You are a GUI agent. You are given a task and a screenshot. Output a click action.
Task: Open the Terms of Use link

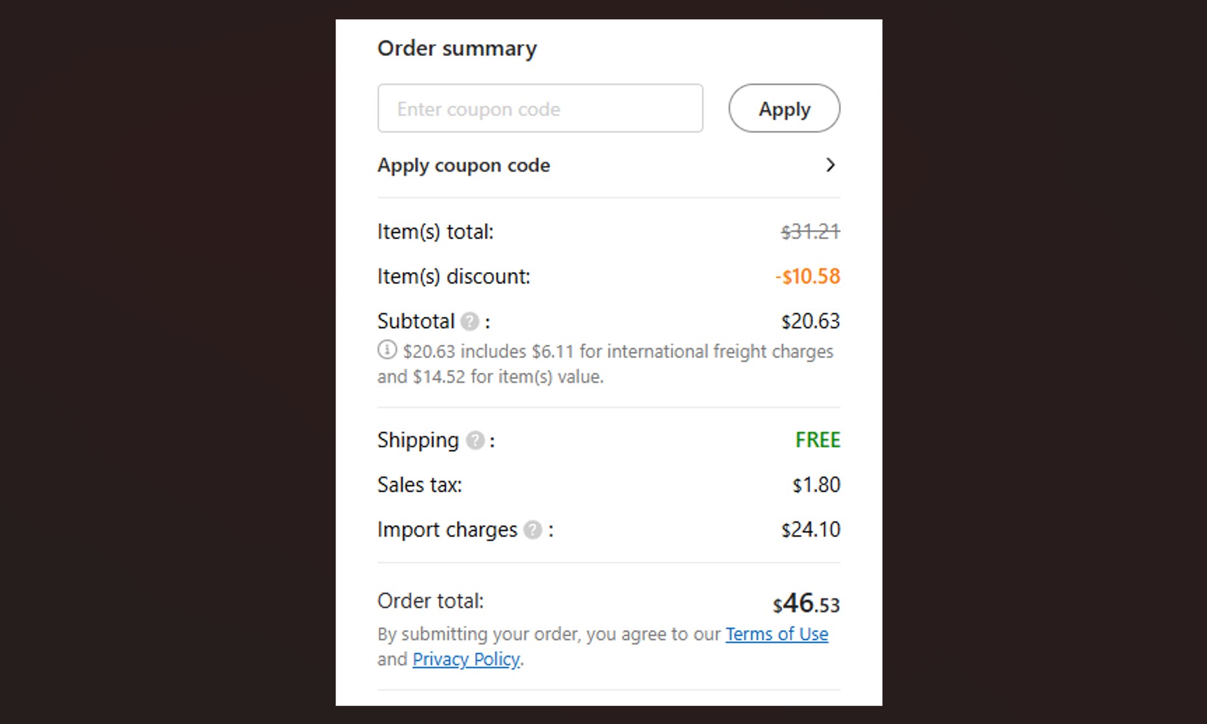776,634
